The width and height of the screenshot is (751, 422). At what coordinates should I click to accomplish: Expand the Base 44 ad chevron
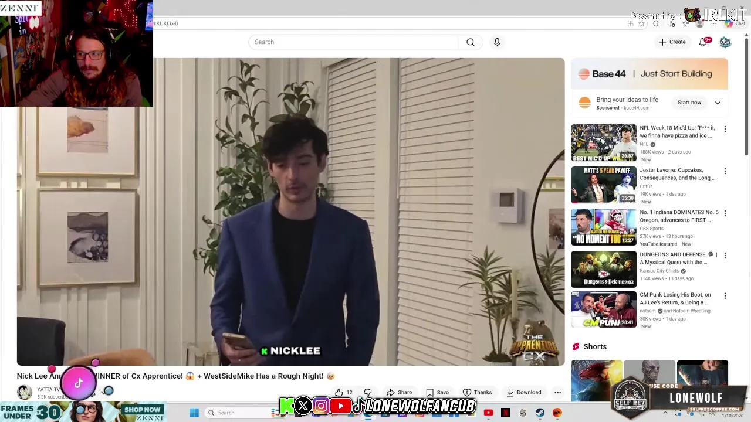(x=718, y=103)
